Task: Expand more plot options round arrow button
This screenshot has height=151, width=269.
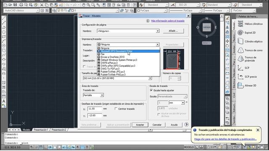Action: (187, 125)
